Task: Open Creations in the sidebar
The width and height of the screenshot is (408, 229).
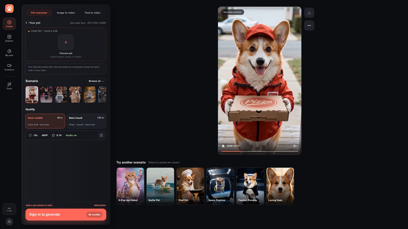Action: point(9,67)
